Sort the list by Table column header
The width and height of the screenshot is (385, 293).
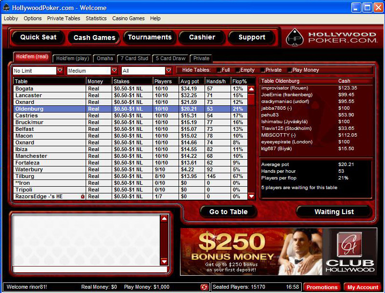[x=50, y=81]
